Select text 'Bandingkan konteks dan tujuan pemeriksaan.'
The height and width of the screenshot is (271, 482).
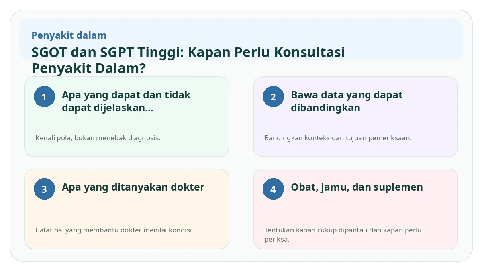click(338, 138)
